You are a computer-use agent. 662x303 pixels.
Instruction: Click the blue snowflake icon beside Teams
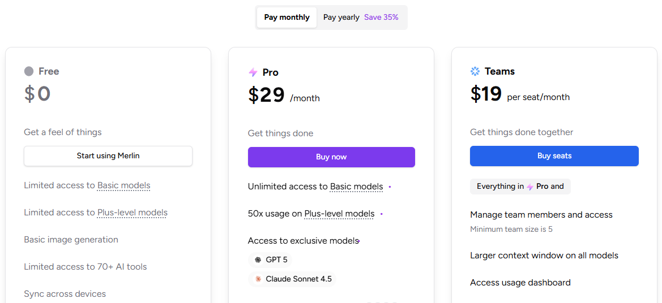pyautogui.click(x=475, y=71)
